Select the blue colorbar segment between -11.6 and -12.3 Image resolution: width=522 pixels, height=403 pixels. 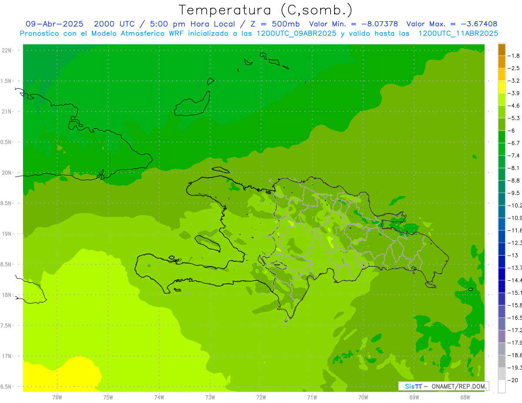502,236
